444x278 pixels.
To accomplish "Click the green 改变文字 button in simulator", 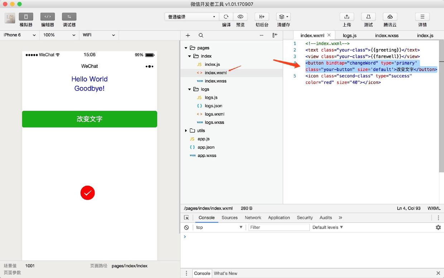I will click(90, 119).
